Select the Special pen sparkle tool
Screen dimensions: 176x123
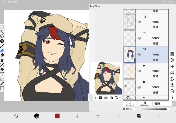(x=2, y=65)
